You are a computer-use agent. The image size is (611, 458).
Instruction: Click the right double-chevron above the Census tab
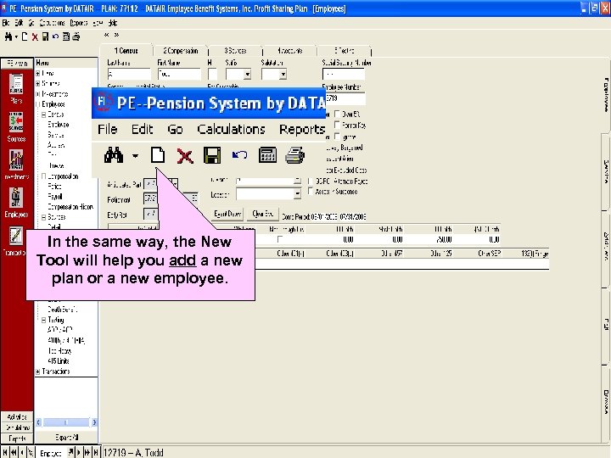pyautogui.click(x=116, y=35)
